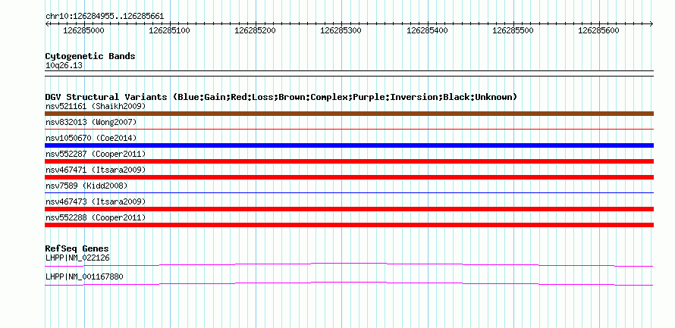Select ruler position 126285300
The height and width of the screenshot is (328, 675).
coord(341,30)
